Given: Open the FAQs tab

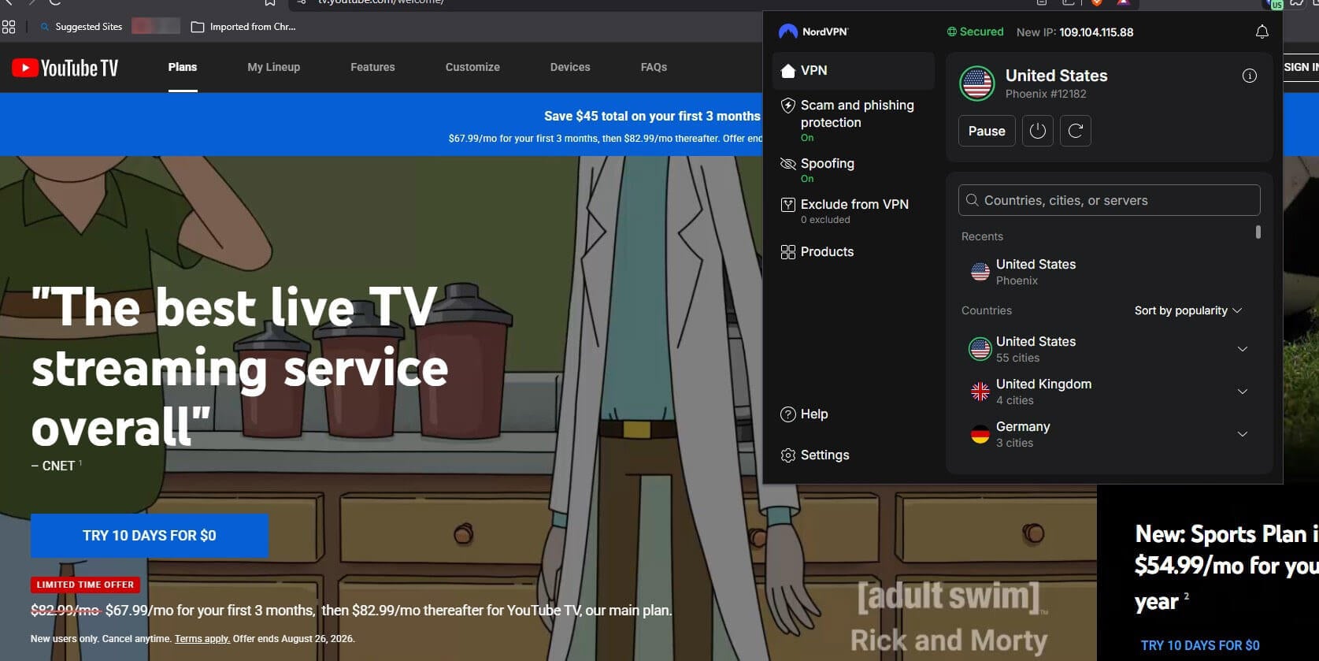Looking at the screenshot, I should tap(654, 68).
